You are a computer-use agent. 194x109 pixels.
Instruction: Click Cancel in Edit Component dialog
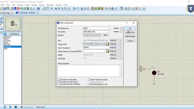130,41
